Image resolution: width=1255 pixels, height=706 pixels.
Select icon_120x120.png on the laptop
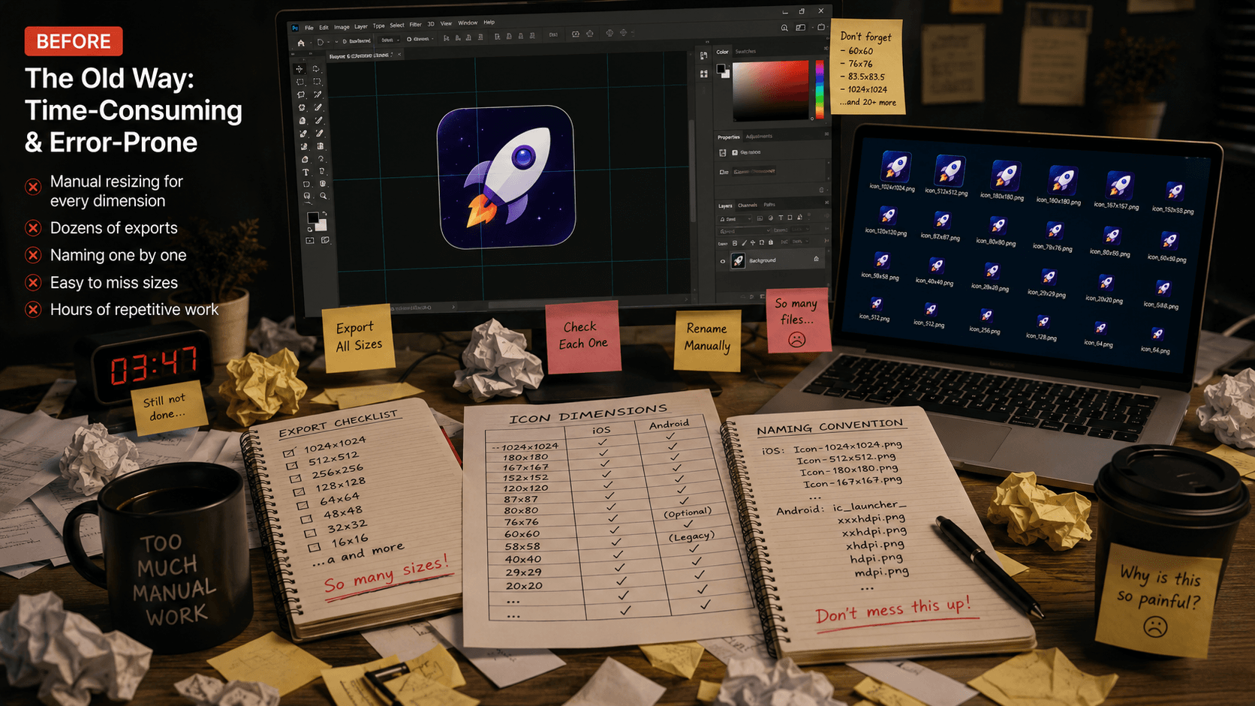886,221
